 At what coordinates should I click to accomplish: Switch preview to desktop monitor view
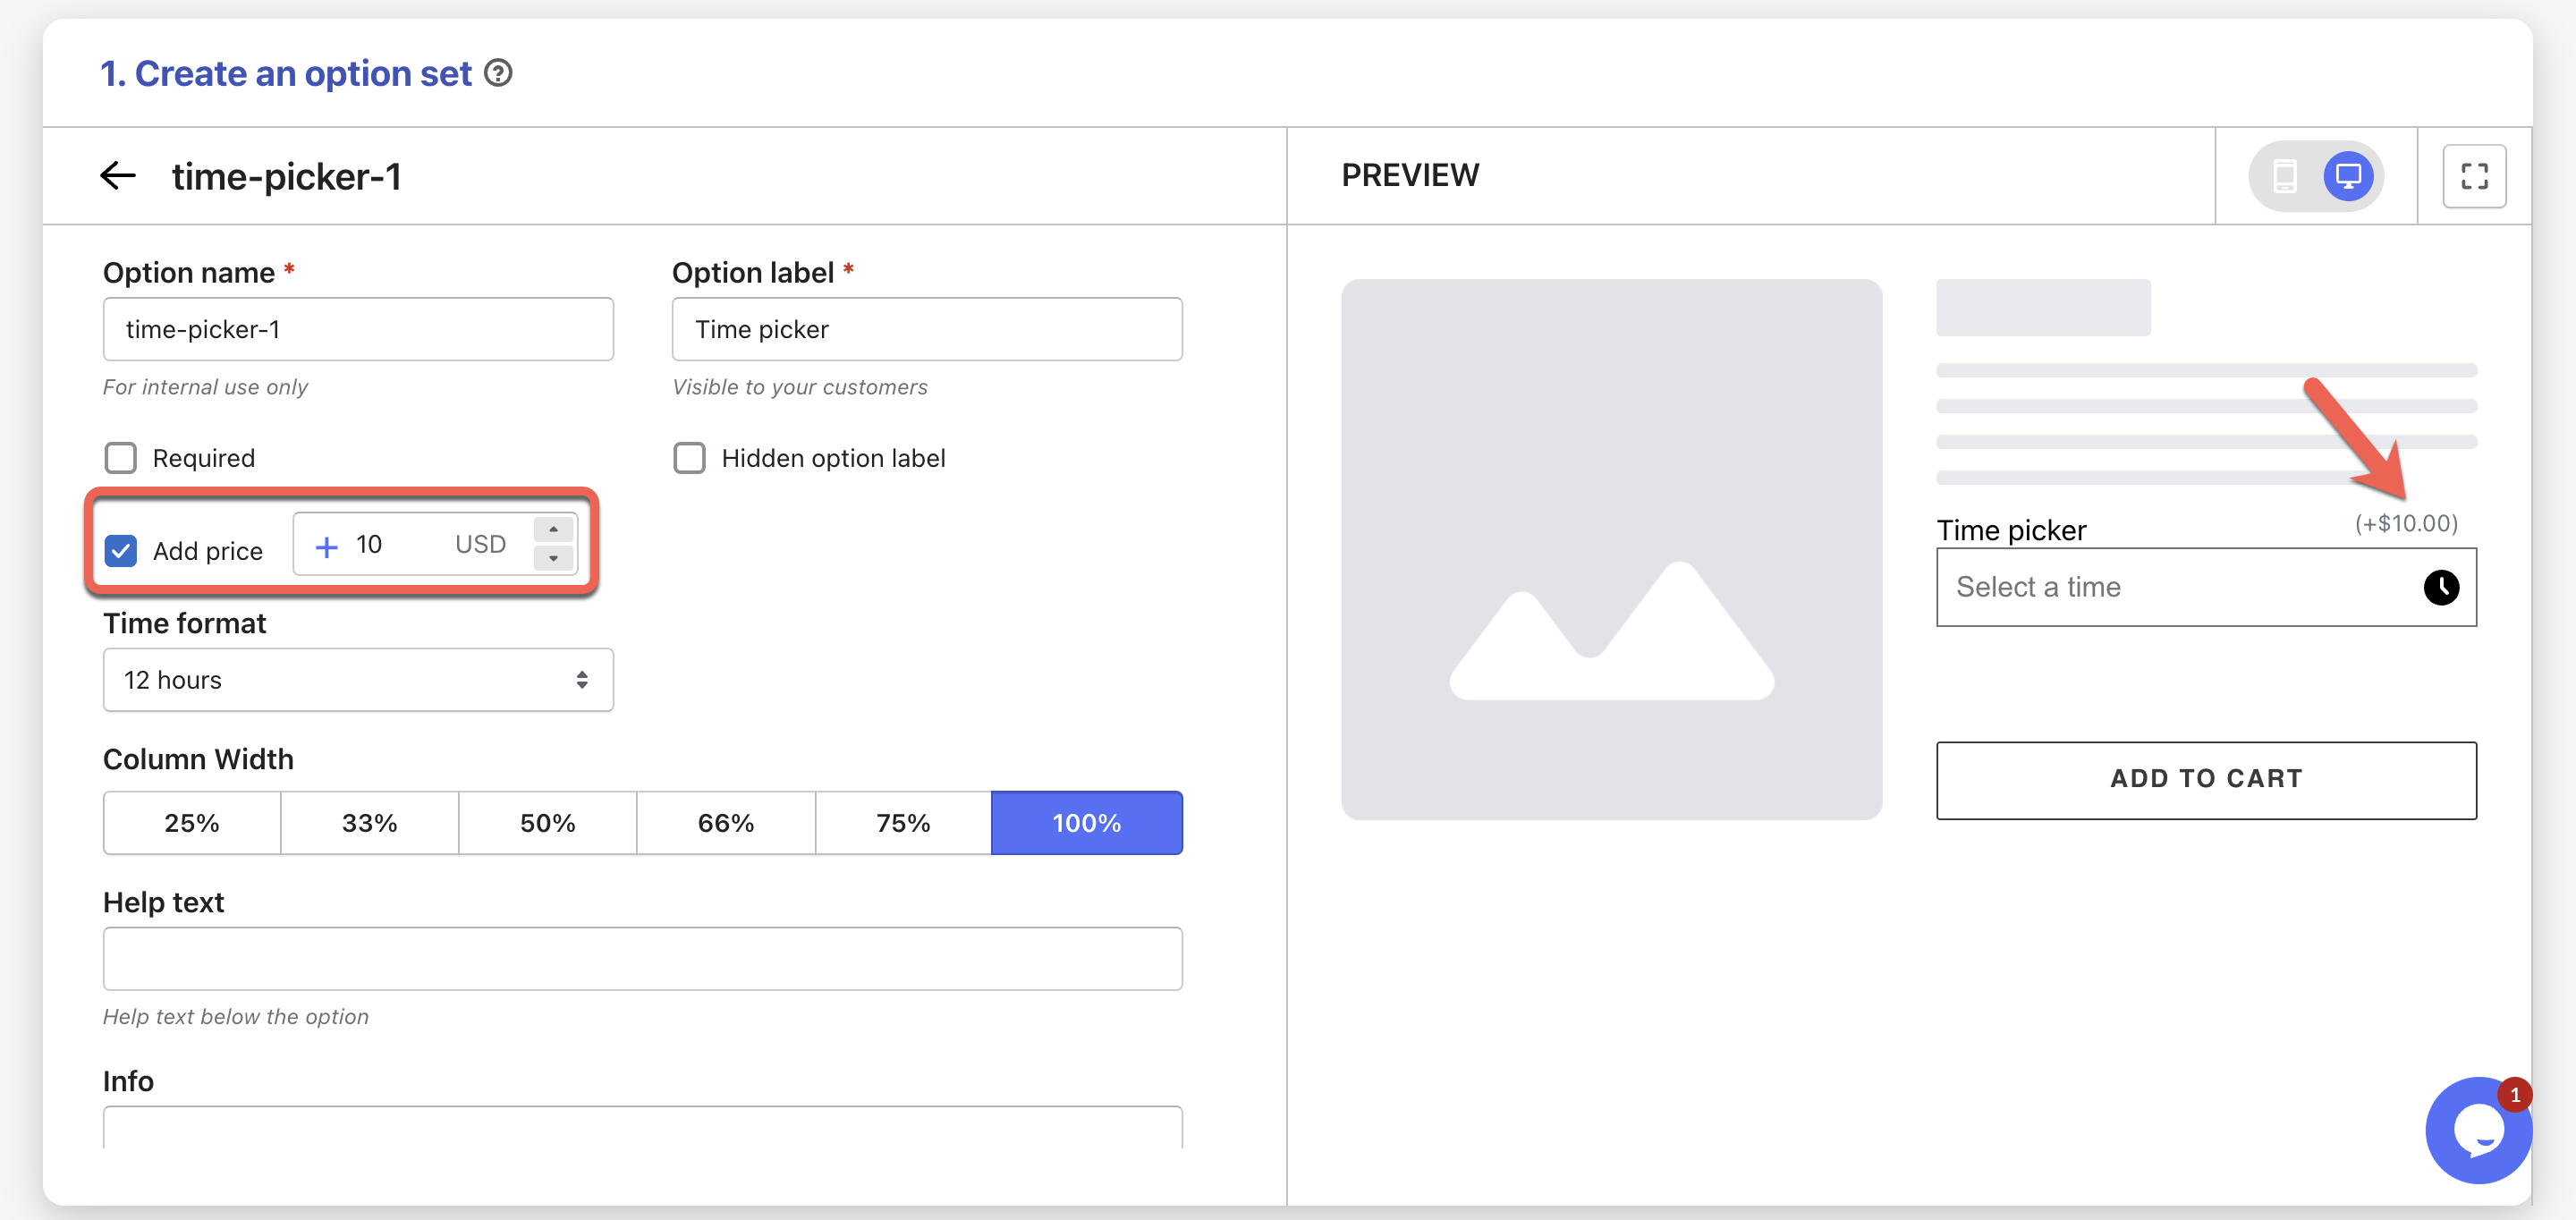[x=2347, y=176]
